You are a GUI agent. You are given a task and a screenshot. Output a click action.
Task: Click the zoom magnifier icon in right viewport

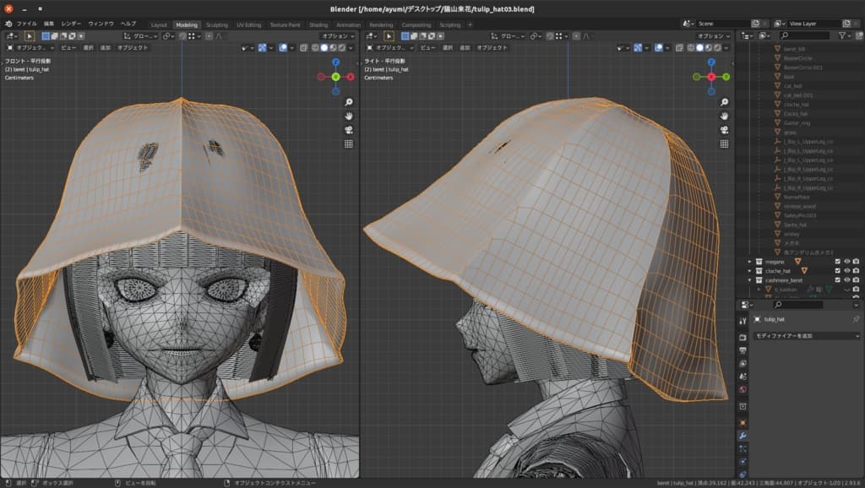pos(723,100)
